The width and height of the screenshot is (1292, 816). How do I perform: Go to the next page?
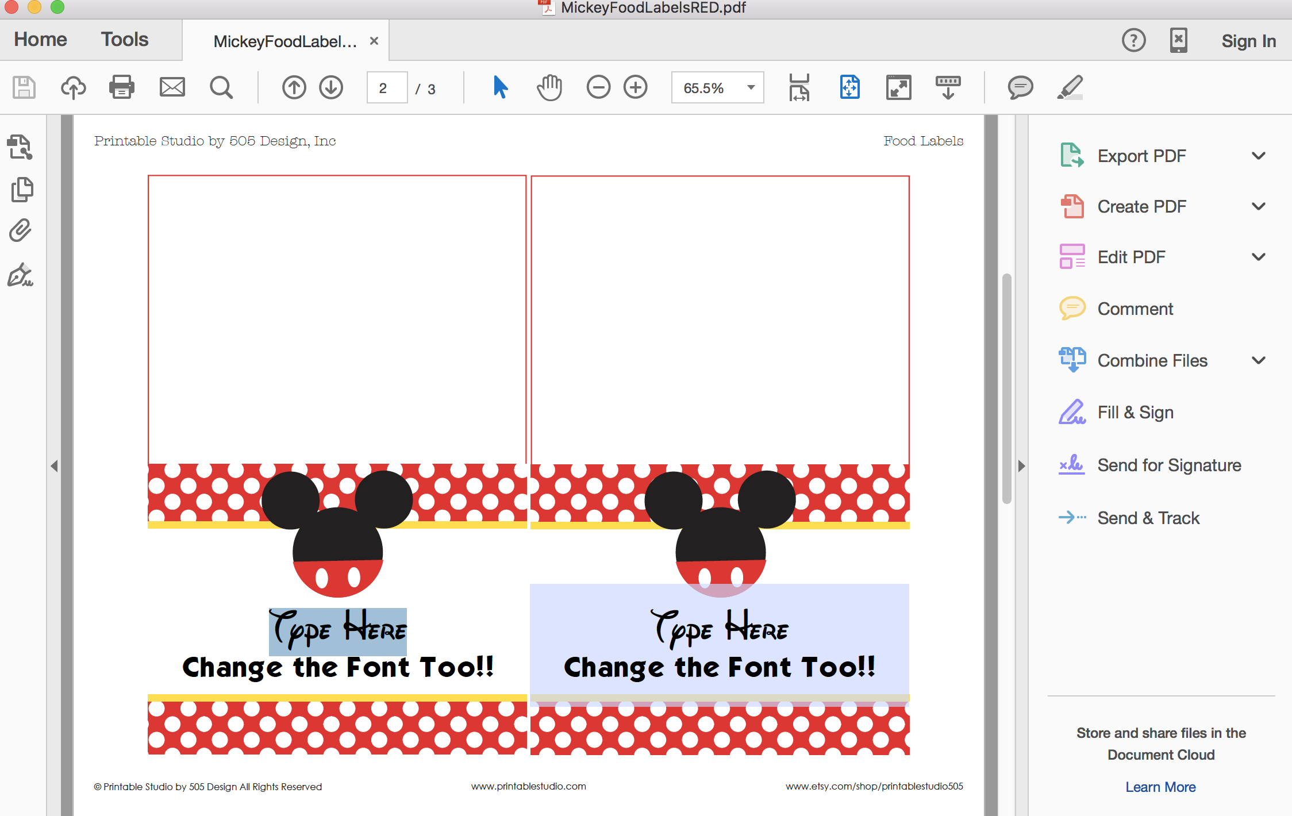pyautogui.click(x=330, y=87)
